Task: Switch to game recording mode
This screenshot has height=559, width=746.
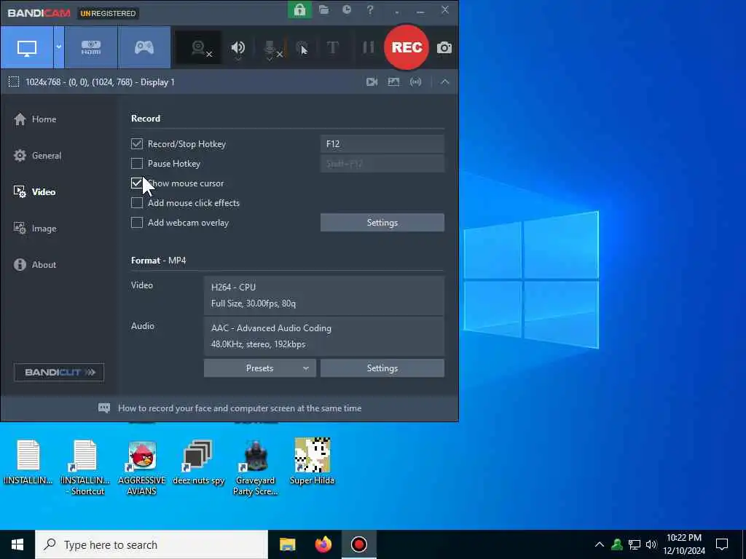Action: click(144, 47)
